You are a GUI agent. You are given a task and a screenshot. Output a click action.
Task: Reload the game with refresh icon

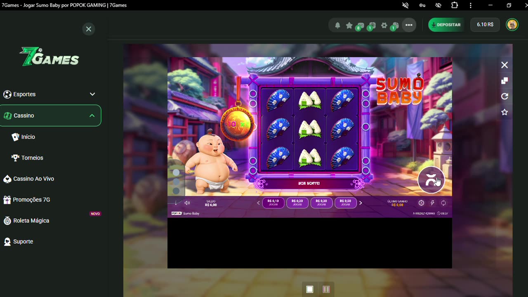click(x=504, y=97)
